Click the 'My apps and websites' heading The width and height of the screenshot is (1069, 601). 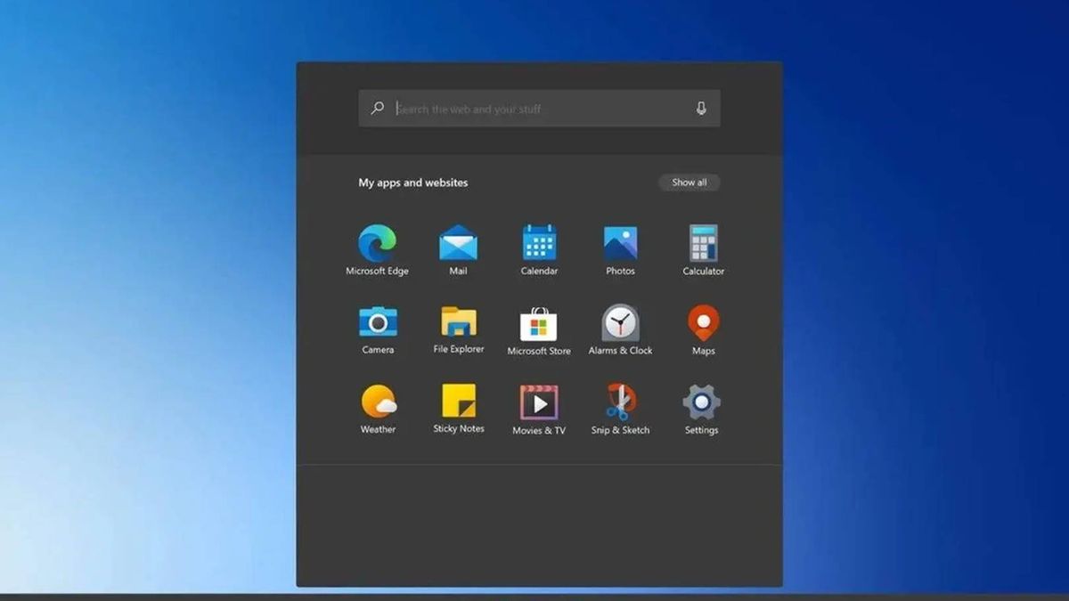tap(412, 183)
